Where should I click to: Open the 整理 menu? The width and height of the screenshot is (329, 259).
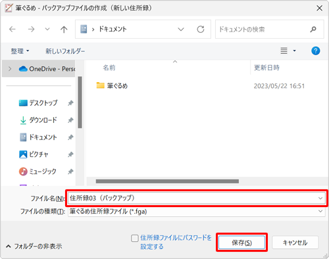20,51
